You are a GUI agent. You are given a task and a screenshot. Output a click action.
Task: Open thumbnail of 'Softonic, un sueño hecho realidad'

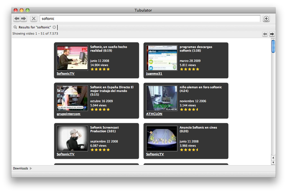point(72,58)
